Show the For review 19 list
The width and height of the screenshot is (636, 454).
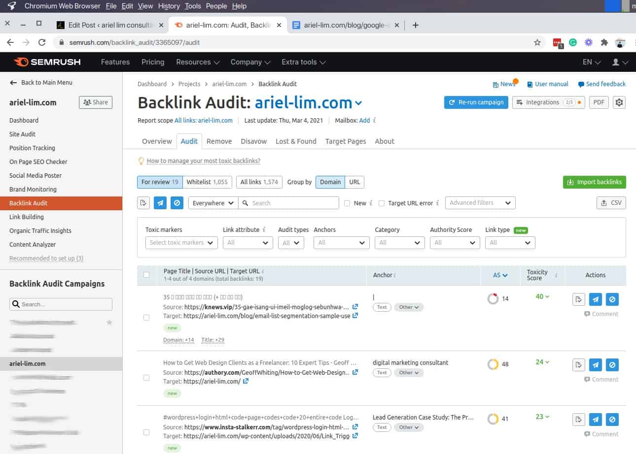click(x=160, y=182)
